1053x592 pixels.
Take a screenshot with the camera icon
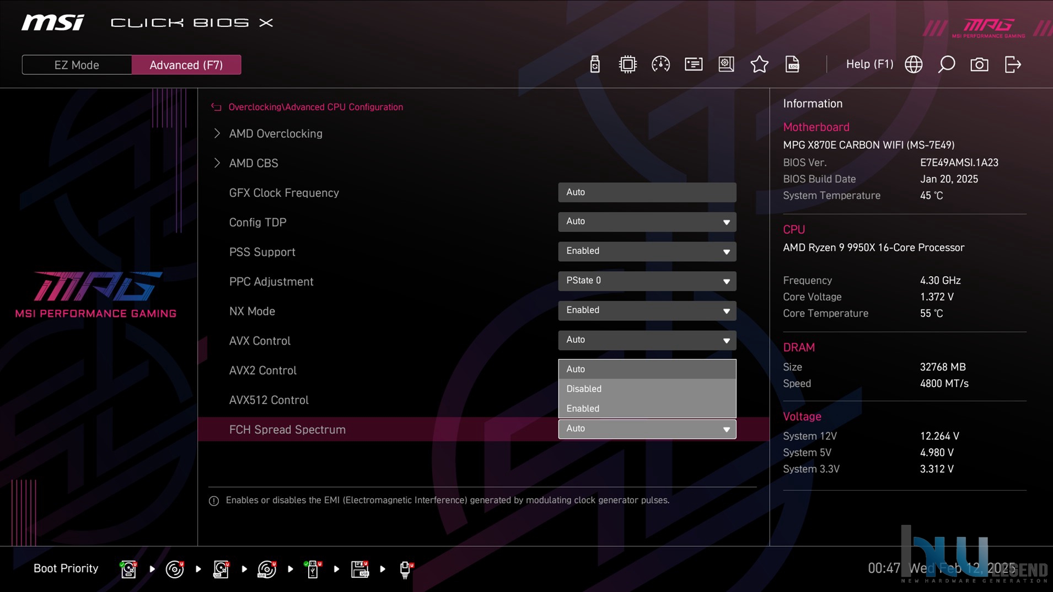coord(979,64)
